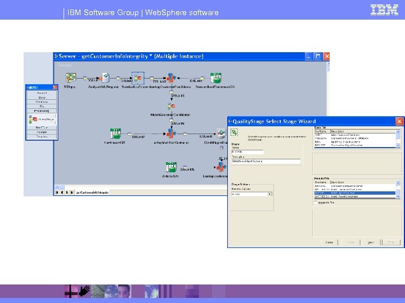This screenshot has height=303, width=405.
Task: Click the link marker on DSLink5
Action: pos(171,92)
